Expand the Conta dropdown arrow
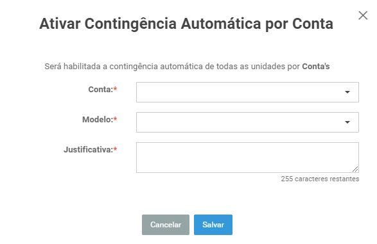This screenshot has height=244, width=377. [347, 92]
